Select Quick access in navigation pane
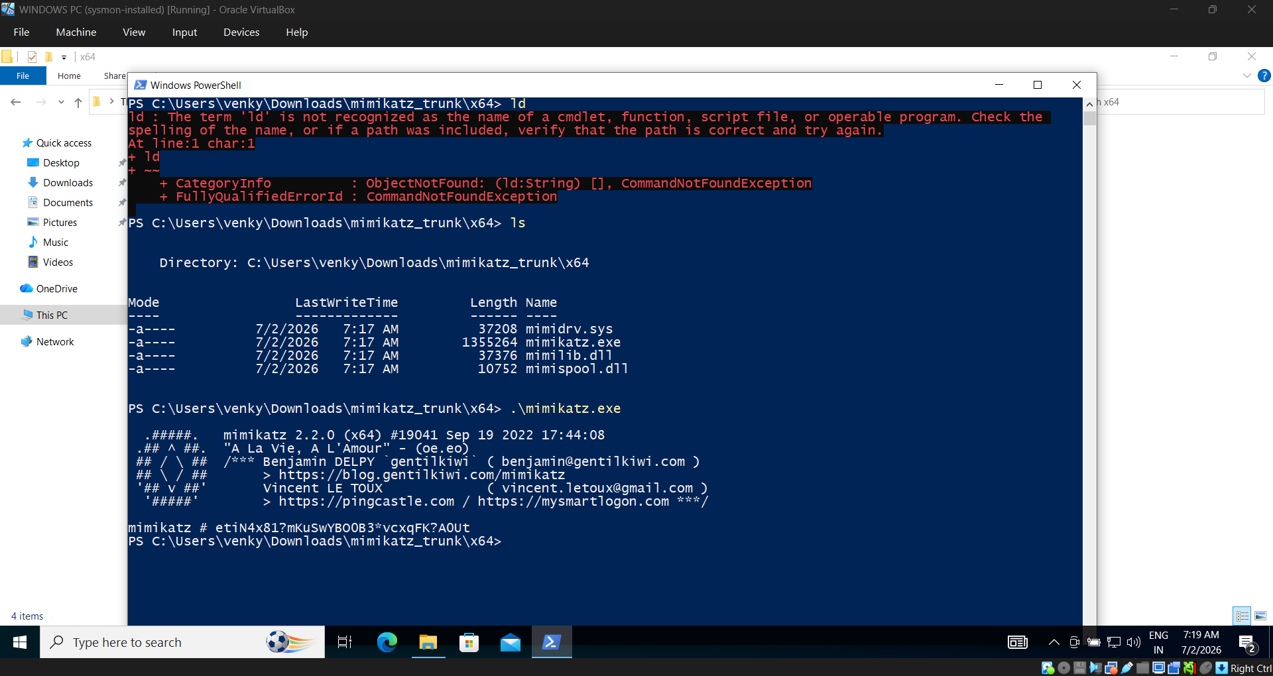This screenshot has width=1273, height=676. (x=57, y=142)
